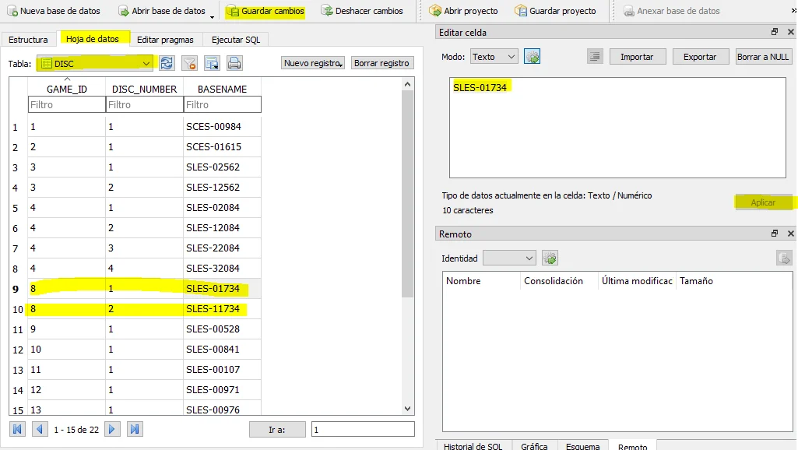
Task: Switch to Historial de SQL tab
Action: (473, 445)
